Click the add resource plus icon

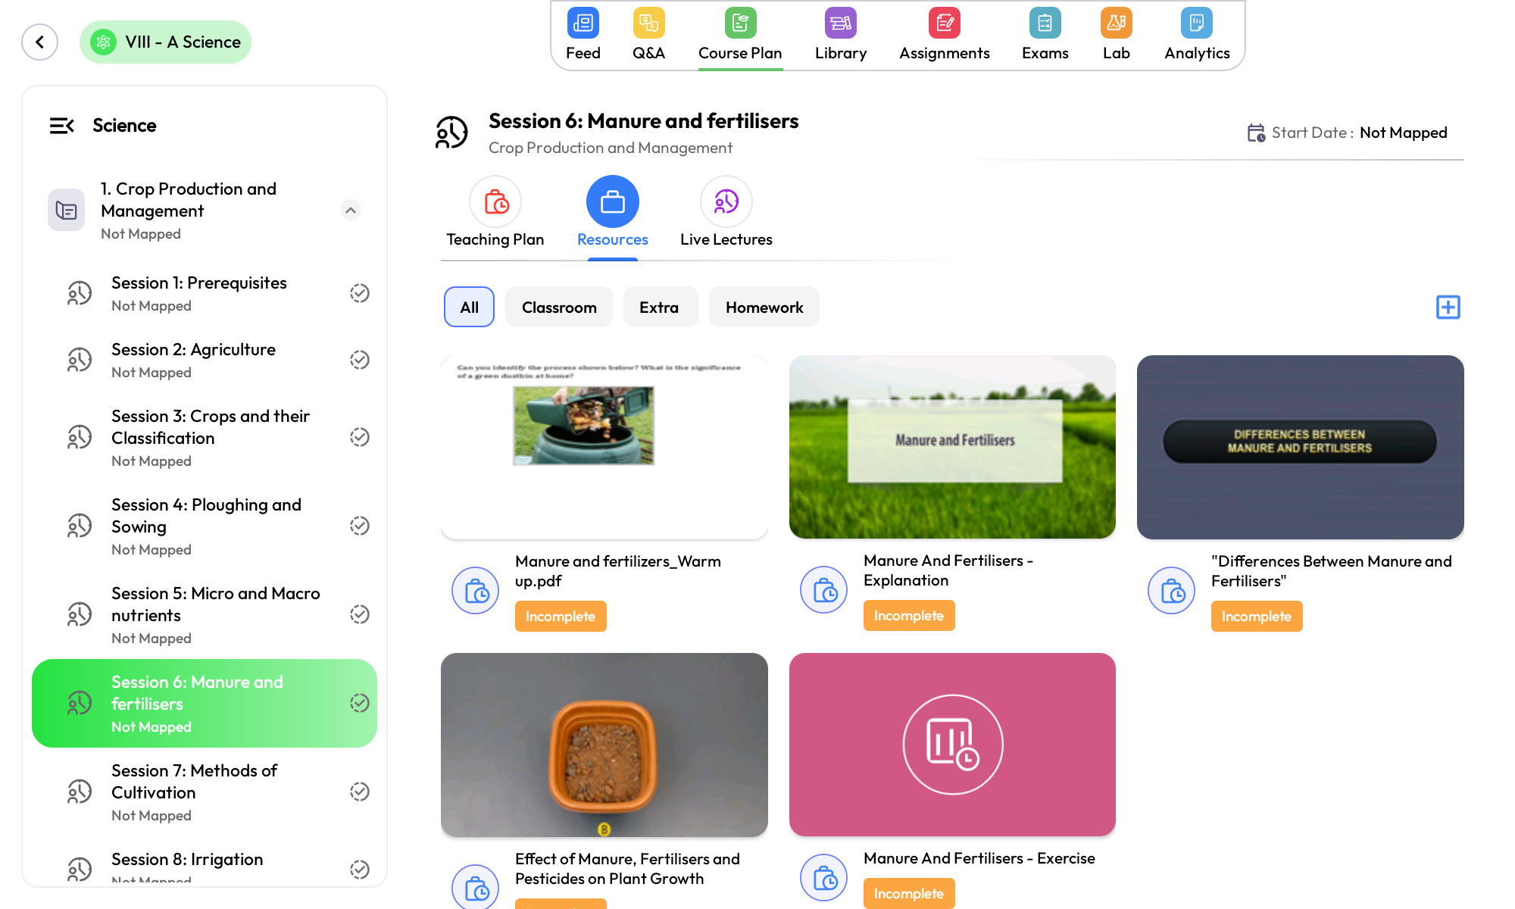tap(1448, 307)
